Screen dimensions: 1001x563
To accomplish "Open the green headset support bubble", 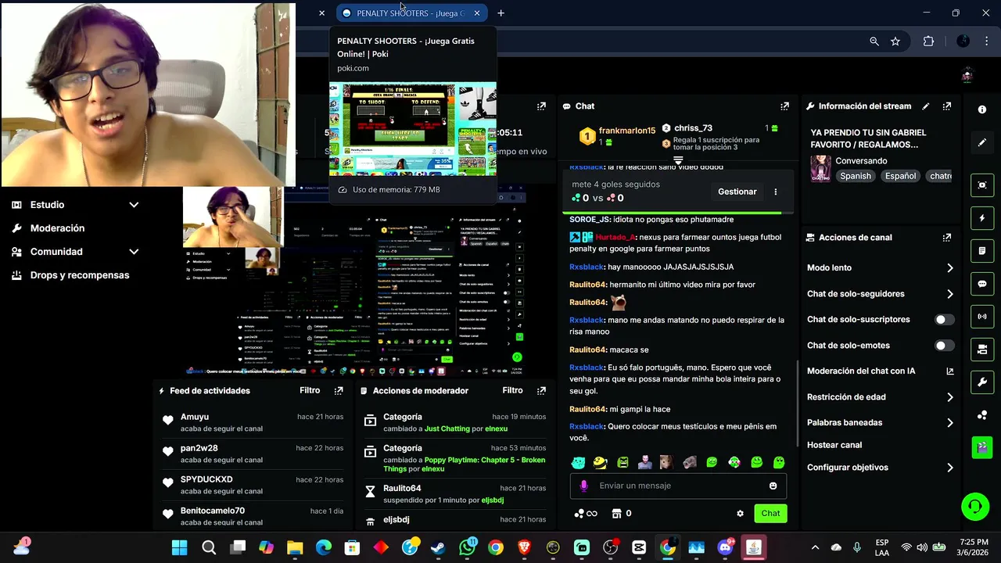I will point(975,506).
